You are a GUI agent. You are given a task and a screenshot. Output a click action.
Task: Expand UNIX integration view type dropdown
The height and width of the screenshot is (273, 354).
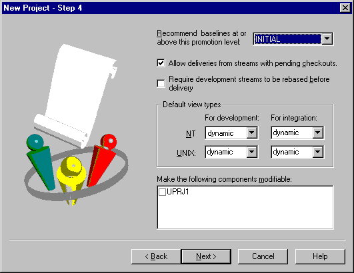point(317,152)
